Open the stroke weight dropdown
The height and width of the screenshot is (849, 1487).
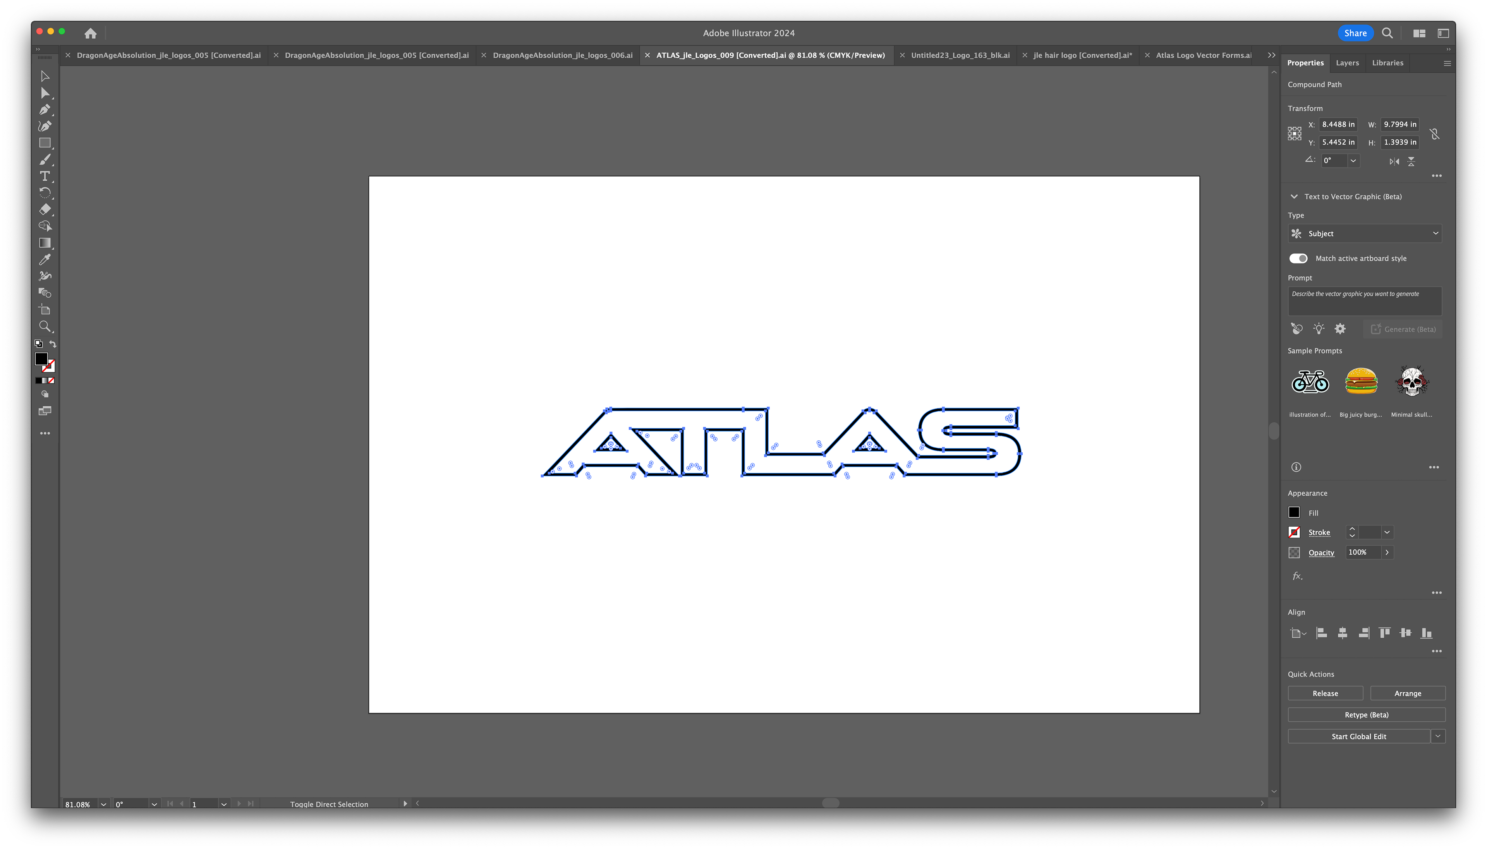click(1387, 532)
